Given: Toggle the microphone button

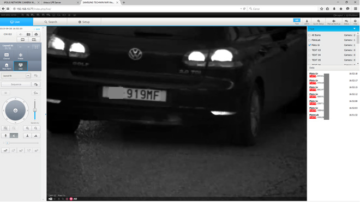Looking at the screenshot, I should click(x=5, y=136).
